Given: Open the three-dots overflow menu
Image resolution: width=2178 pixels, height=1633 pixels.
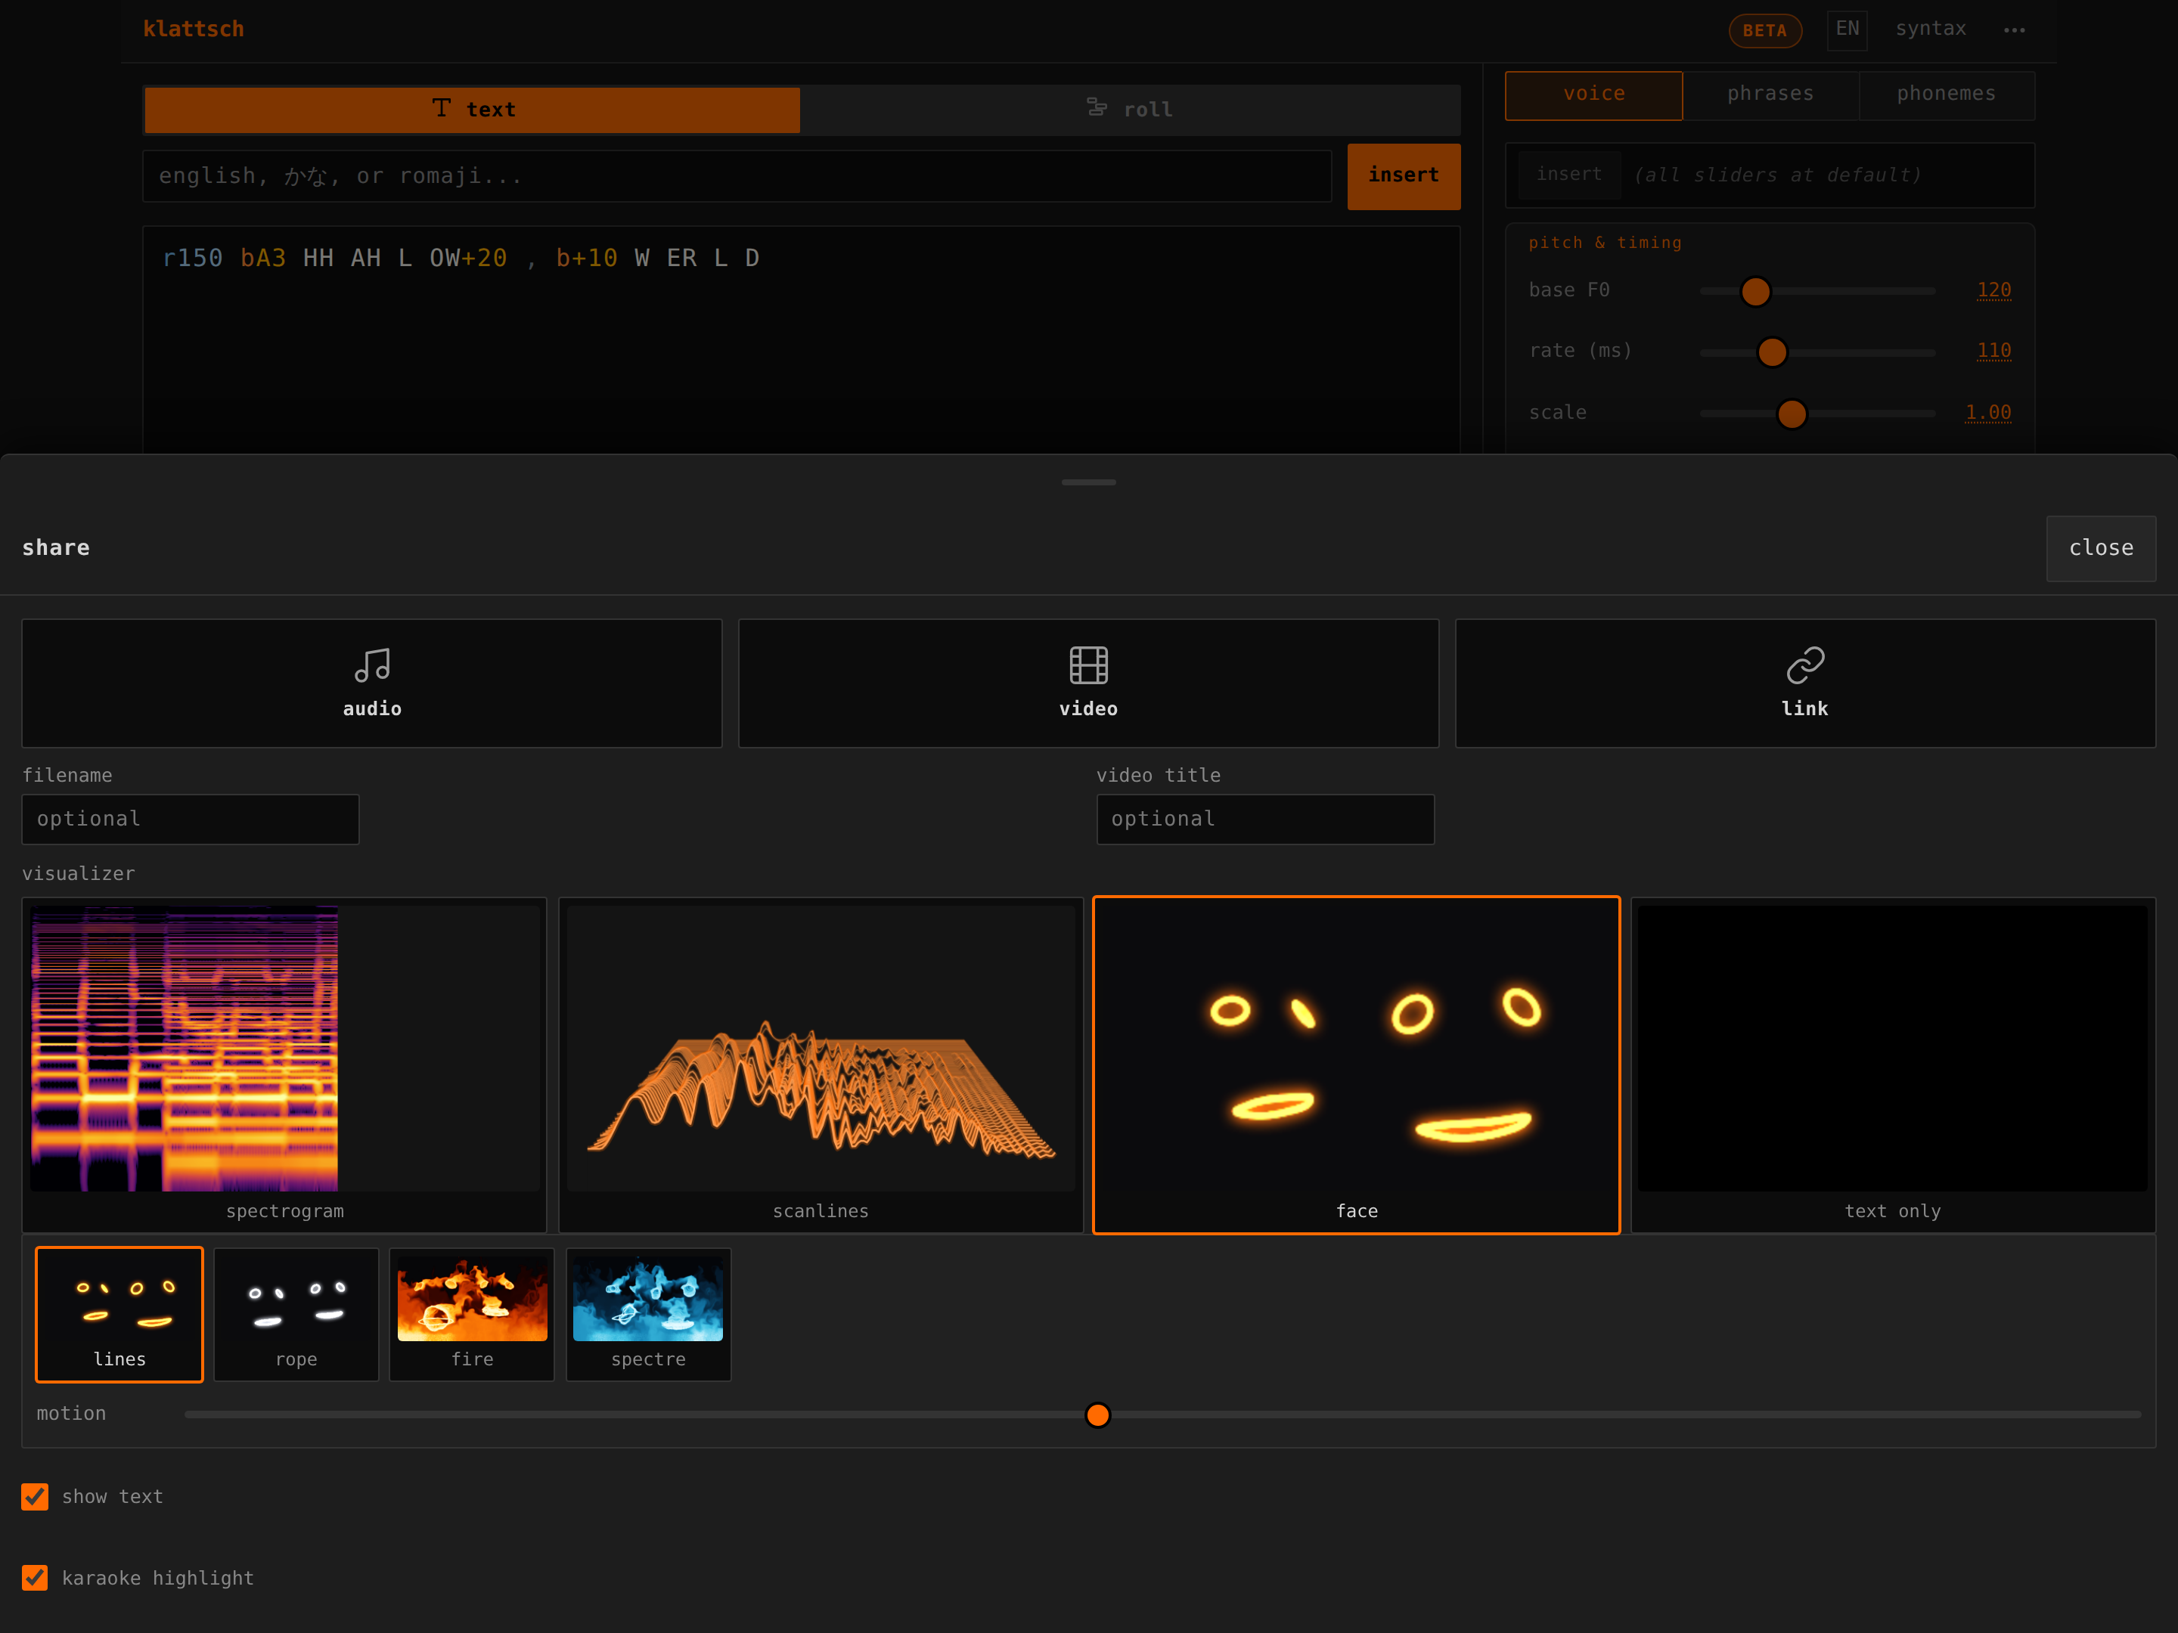Looking at the screenshot, I should click(2015, 29).
